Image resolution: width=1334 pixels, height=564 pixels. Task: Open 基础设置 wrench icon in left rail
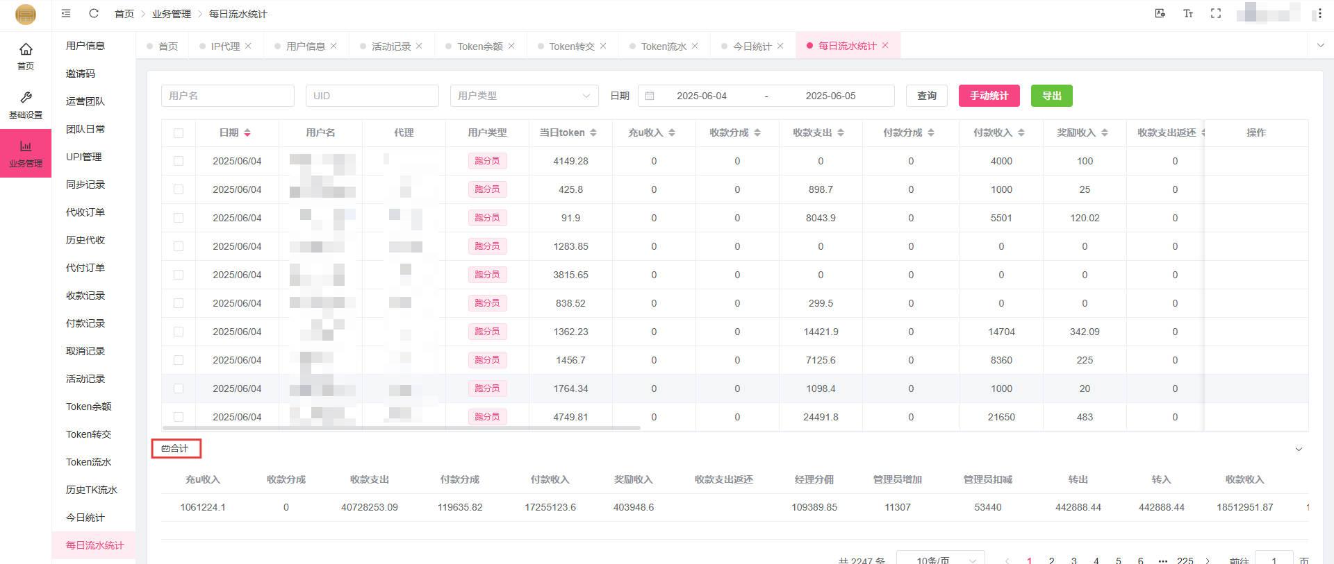pyautogui.click(x=26, y=104)
